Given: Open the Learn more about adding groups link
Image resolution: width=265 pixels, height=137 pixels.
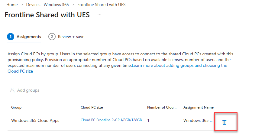Looking at the screenshot, I should [179, 65].
